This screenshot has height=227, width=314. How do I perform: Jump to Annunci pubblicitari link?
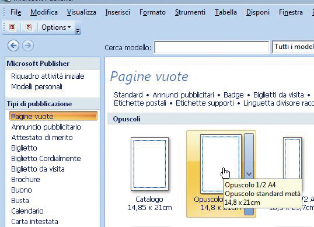(x=183, y=95)
